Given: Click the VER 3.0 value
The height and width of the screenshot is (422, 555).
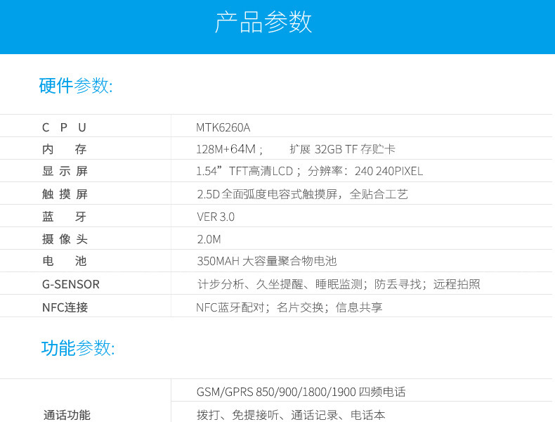Looking at the screenshot, I should click(x=216, y=217).
